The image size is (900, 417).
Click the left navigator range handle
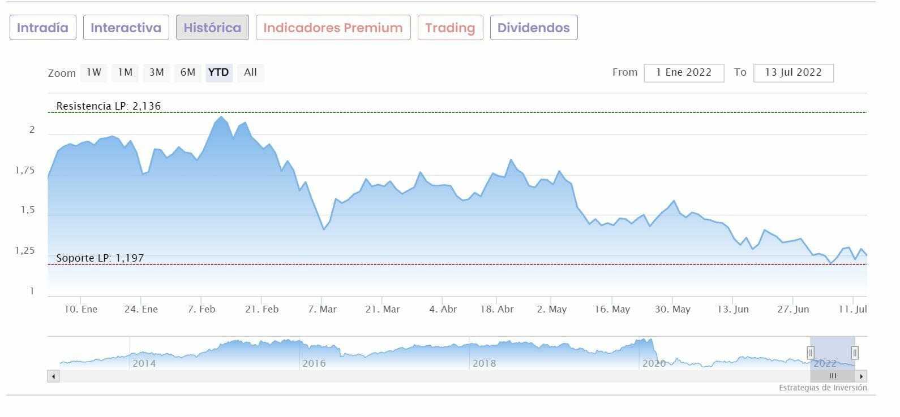(811, 353)
